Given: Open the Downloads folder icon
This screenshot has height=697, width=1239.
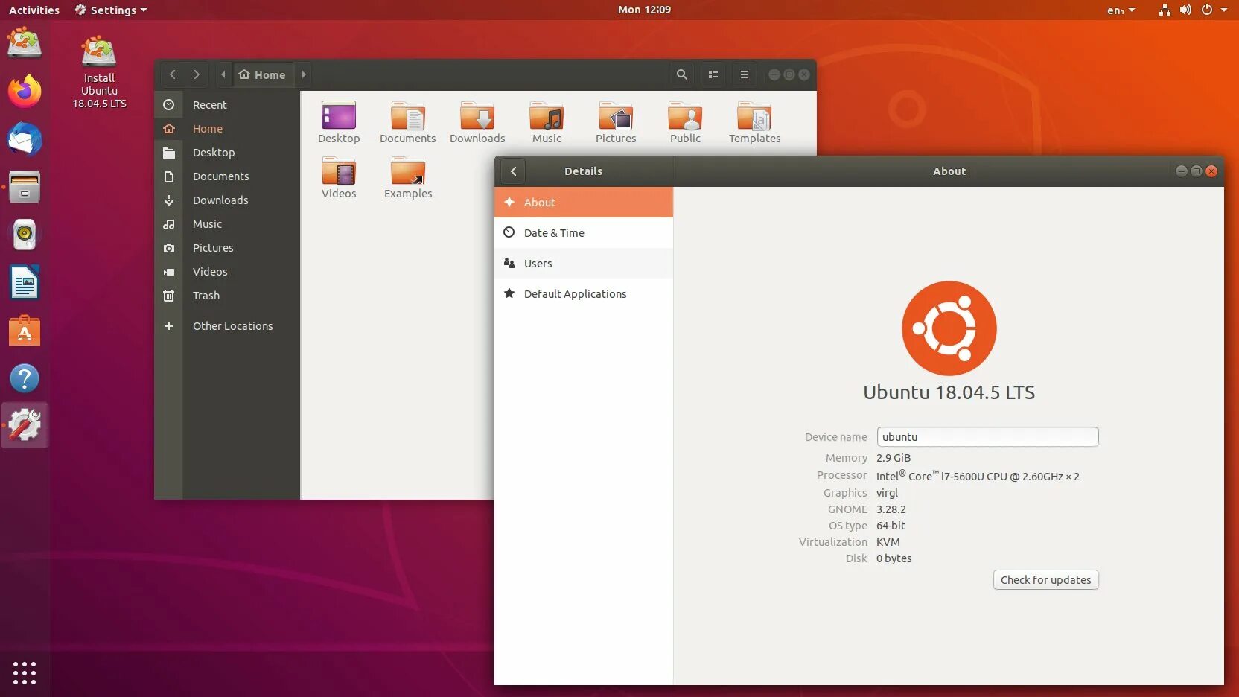Looking at the screenshot, I should [x=477, y=117].
